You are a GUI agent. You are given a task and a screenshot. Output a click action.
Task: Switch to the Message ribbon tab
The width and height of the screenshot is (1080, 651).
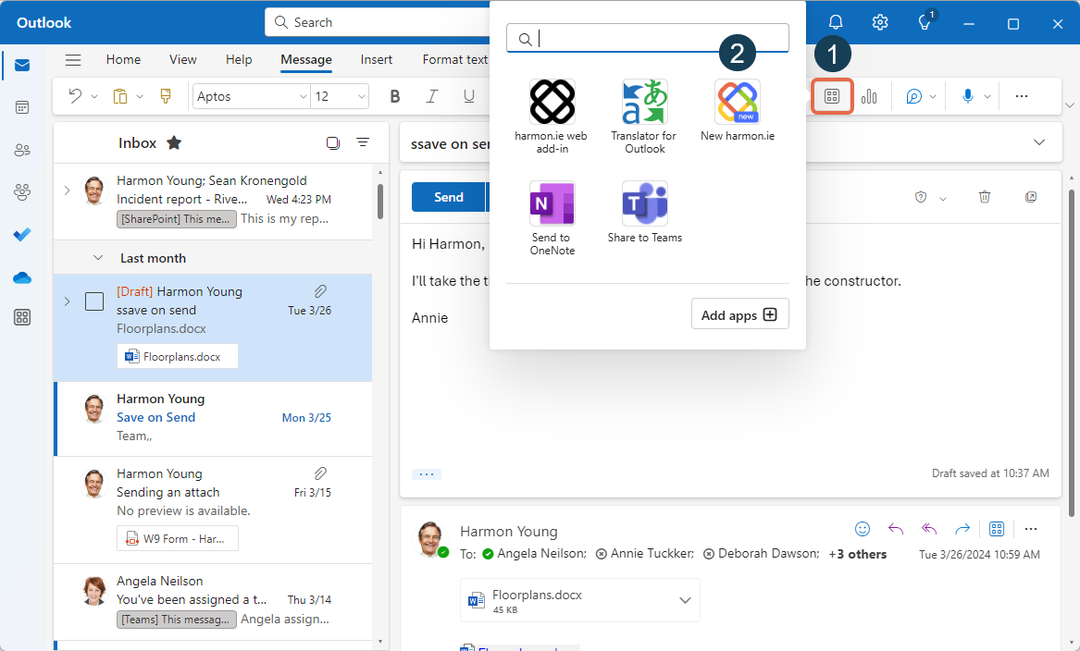click(305, 59)
